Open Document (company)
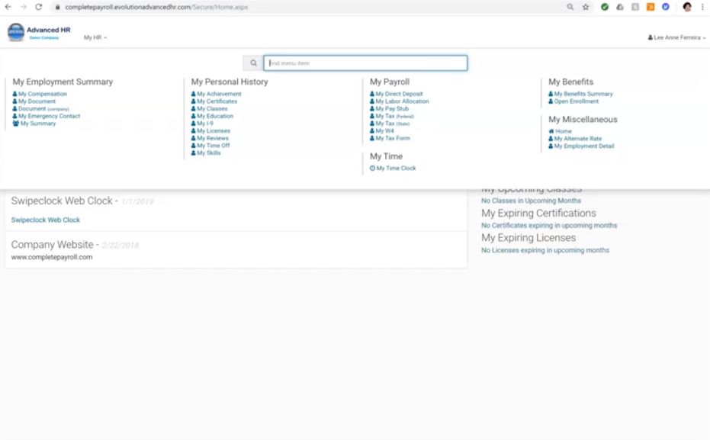710x440 pixels. pyautogui.click(x=40, y=108)
